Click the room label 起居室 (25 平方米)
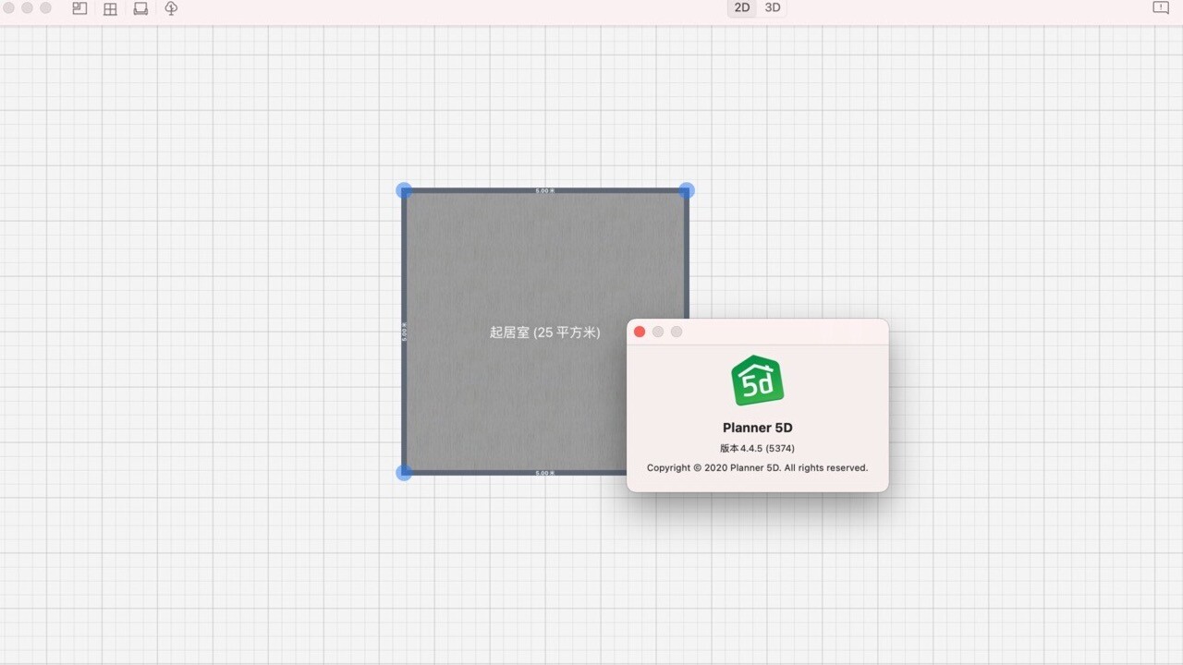 (545, 332)
